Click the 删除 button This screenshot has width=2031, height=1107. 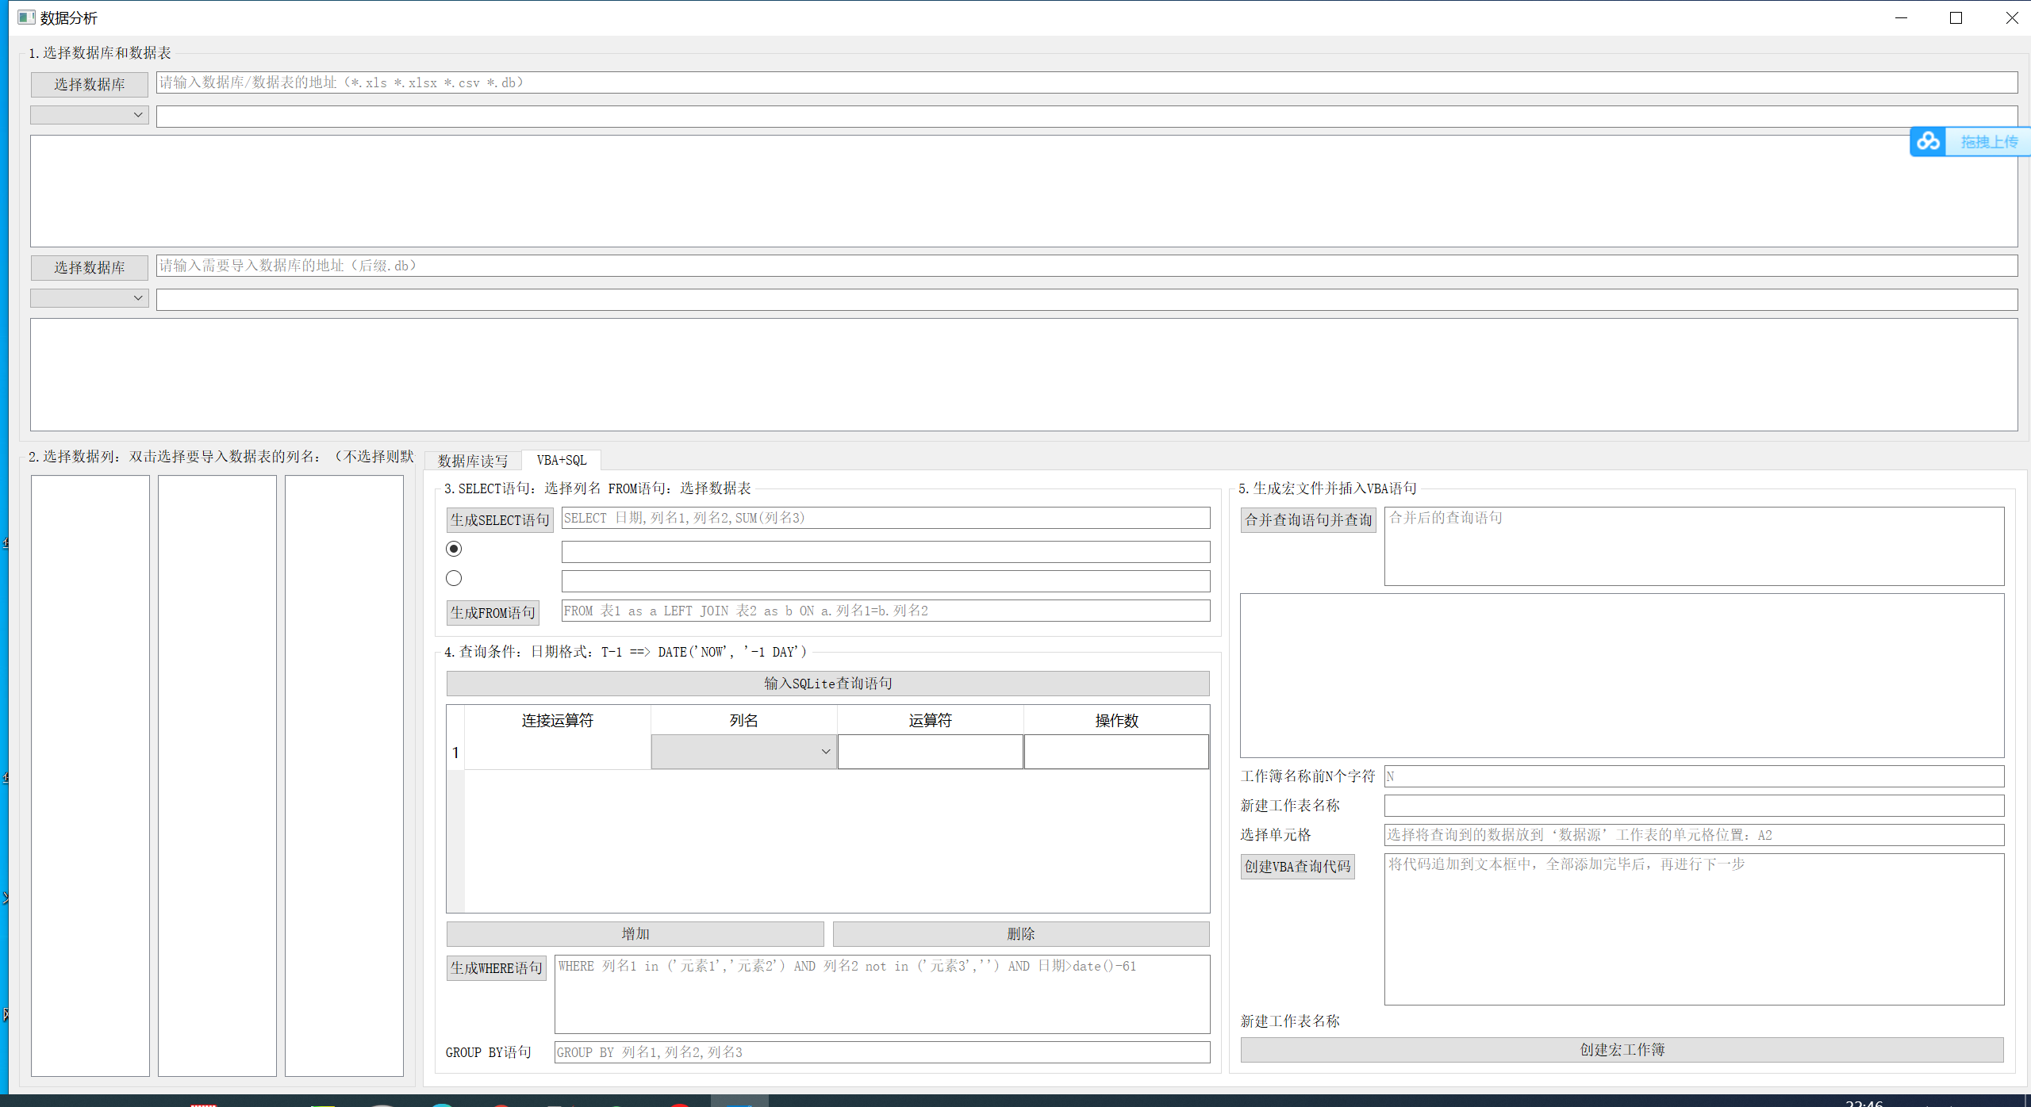[x=1021, y=933]
